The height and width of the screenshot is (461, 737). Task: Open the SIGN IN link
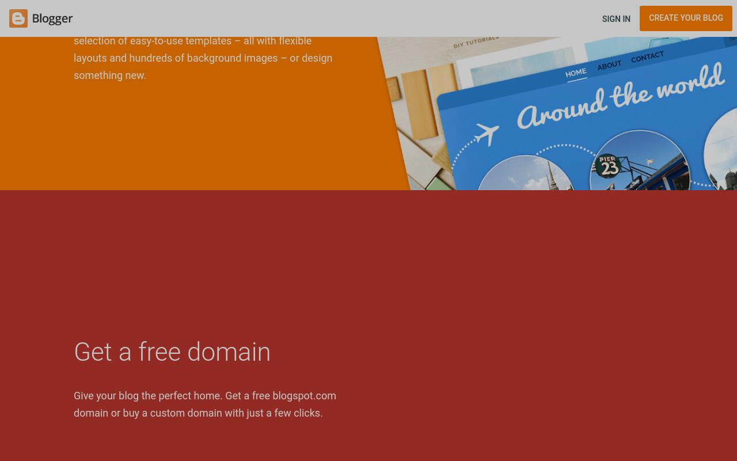click(616, 19)
